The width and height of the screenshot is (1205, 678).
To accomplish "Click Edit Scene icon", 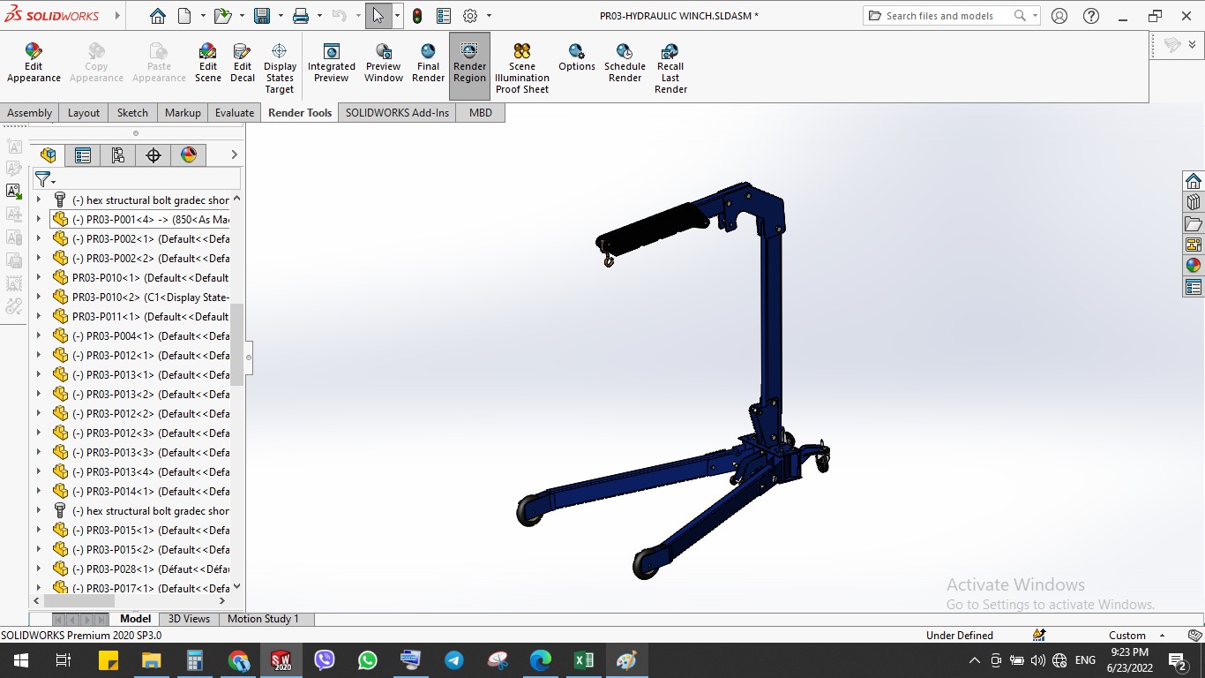I will click(x=208, y=64).
